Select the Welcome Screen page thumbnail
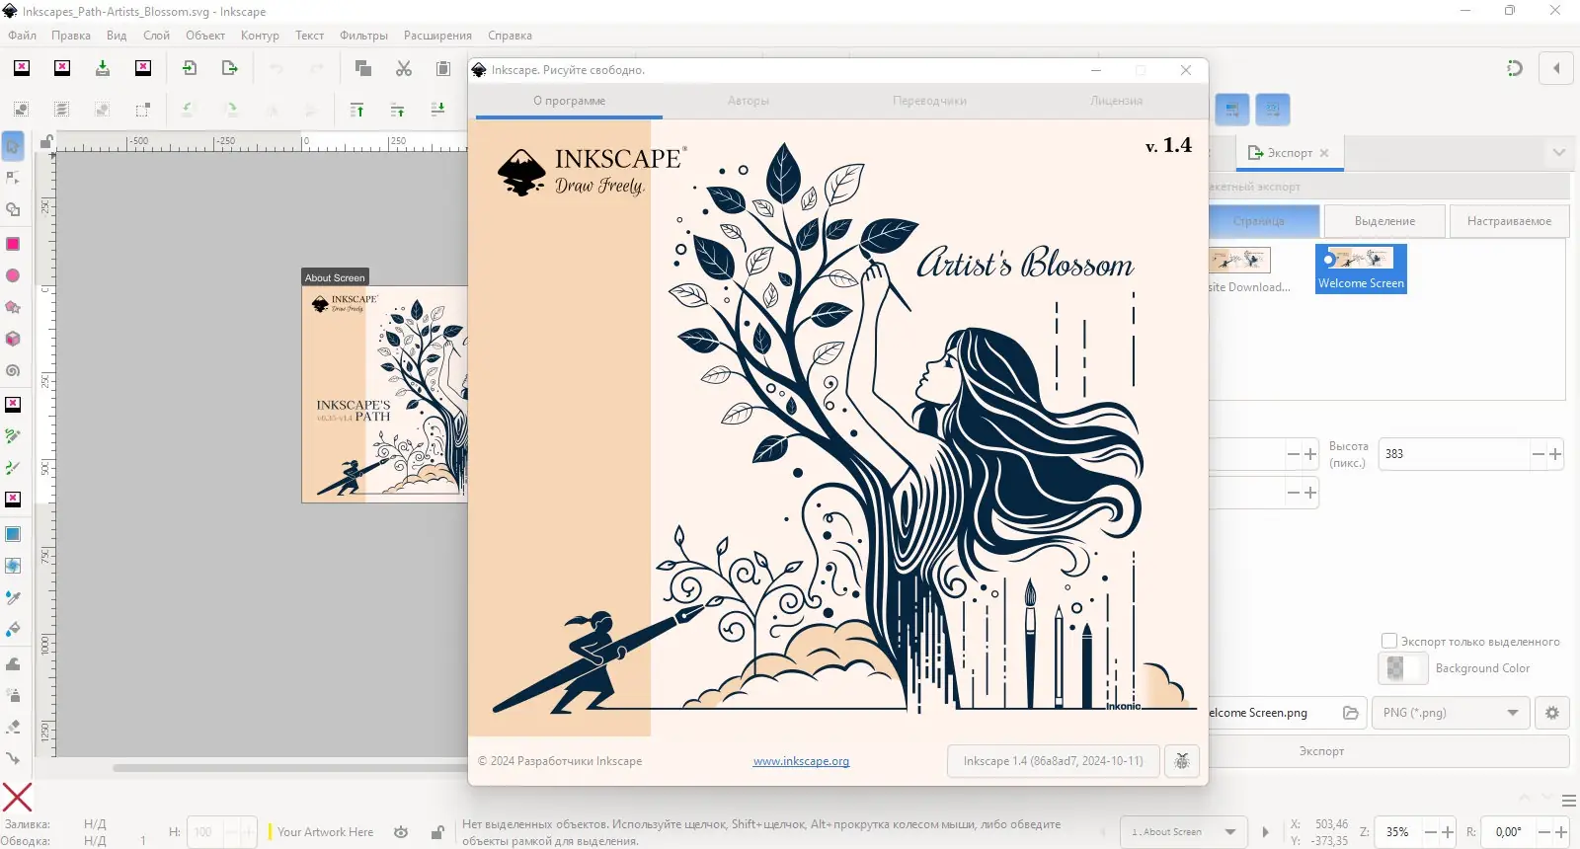Image resolution: width=1580 pixels, height=849 pixels. (x=1361, y=269)
